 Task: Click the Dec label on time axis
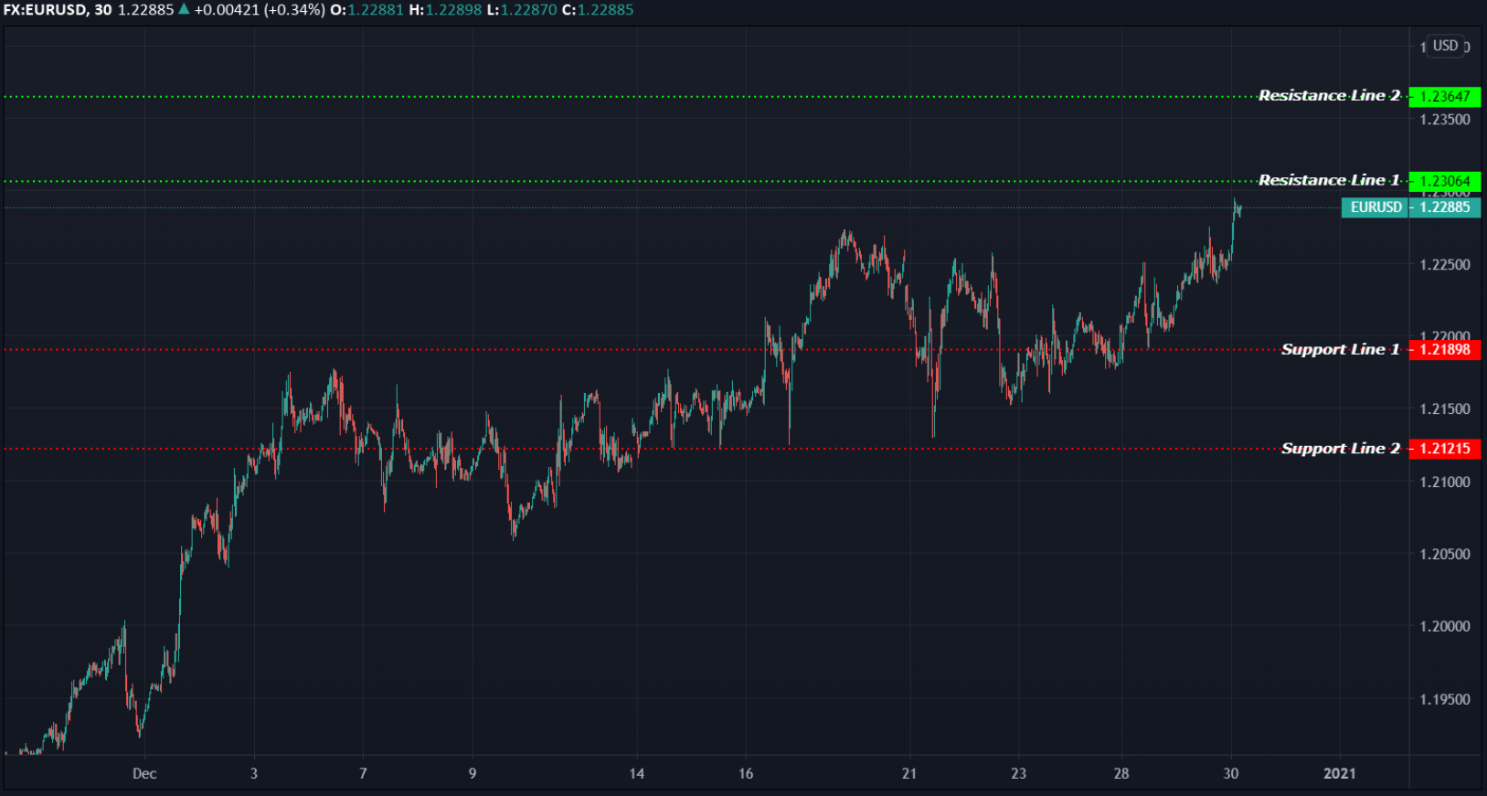coord(144,774)
